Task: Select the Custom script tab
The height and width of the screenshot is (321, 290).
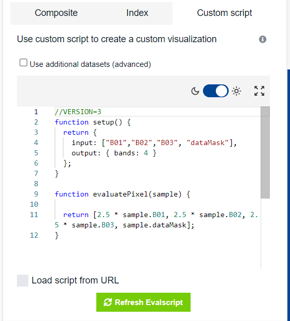Action: pos(225,13)
